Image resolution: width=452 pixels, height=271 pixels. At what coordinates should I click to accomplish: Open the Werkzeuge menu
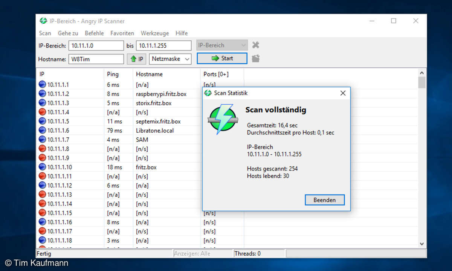pos(155,33)
